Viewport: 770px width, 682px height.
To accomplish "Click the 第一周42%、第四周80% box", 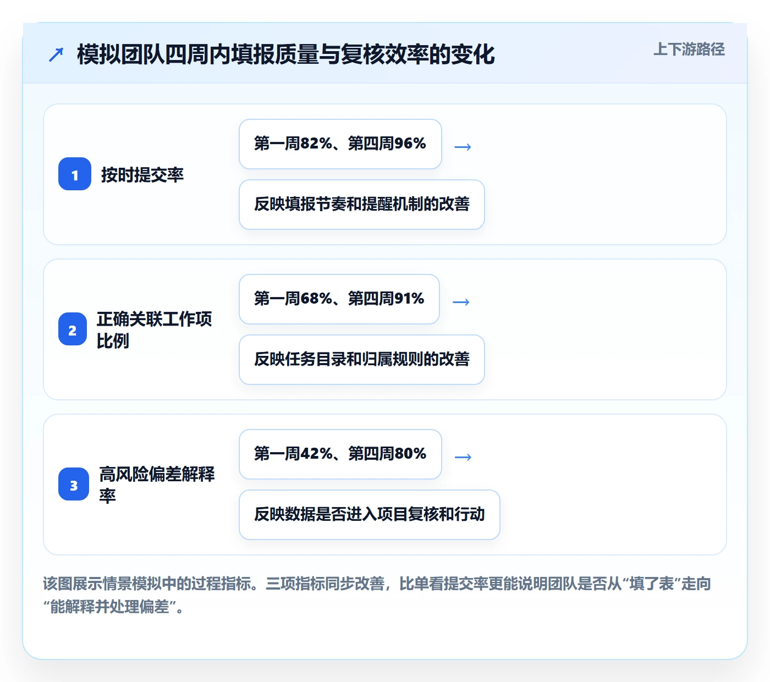I will pyautogui.click(x=340, y=454).
